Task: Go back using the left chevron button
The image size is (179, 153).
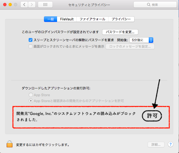Action: click(24, 5)
